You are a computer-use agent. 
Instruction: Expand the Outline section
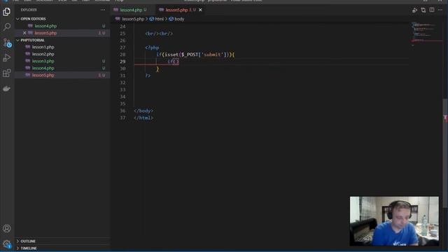(x=28, y=241)
